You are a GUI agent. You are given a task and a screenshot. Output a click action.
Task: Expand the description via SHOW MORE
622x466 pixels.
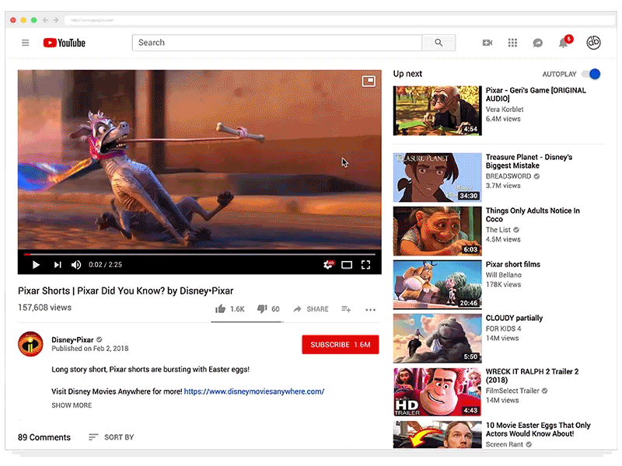(x=71, y=405)
